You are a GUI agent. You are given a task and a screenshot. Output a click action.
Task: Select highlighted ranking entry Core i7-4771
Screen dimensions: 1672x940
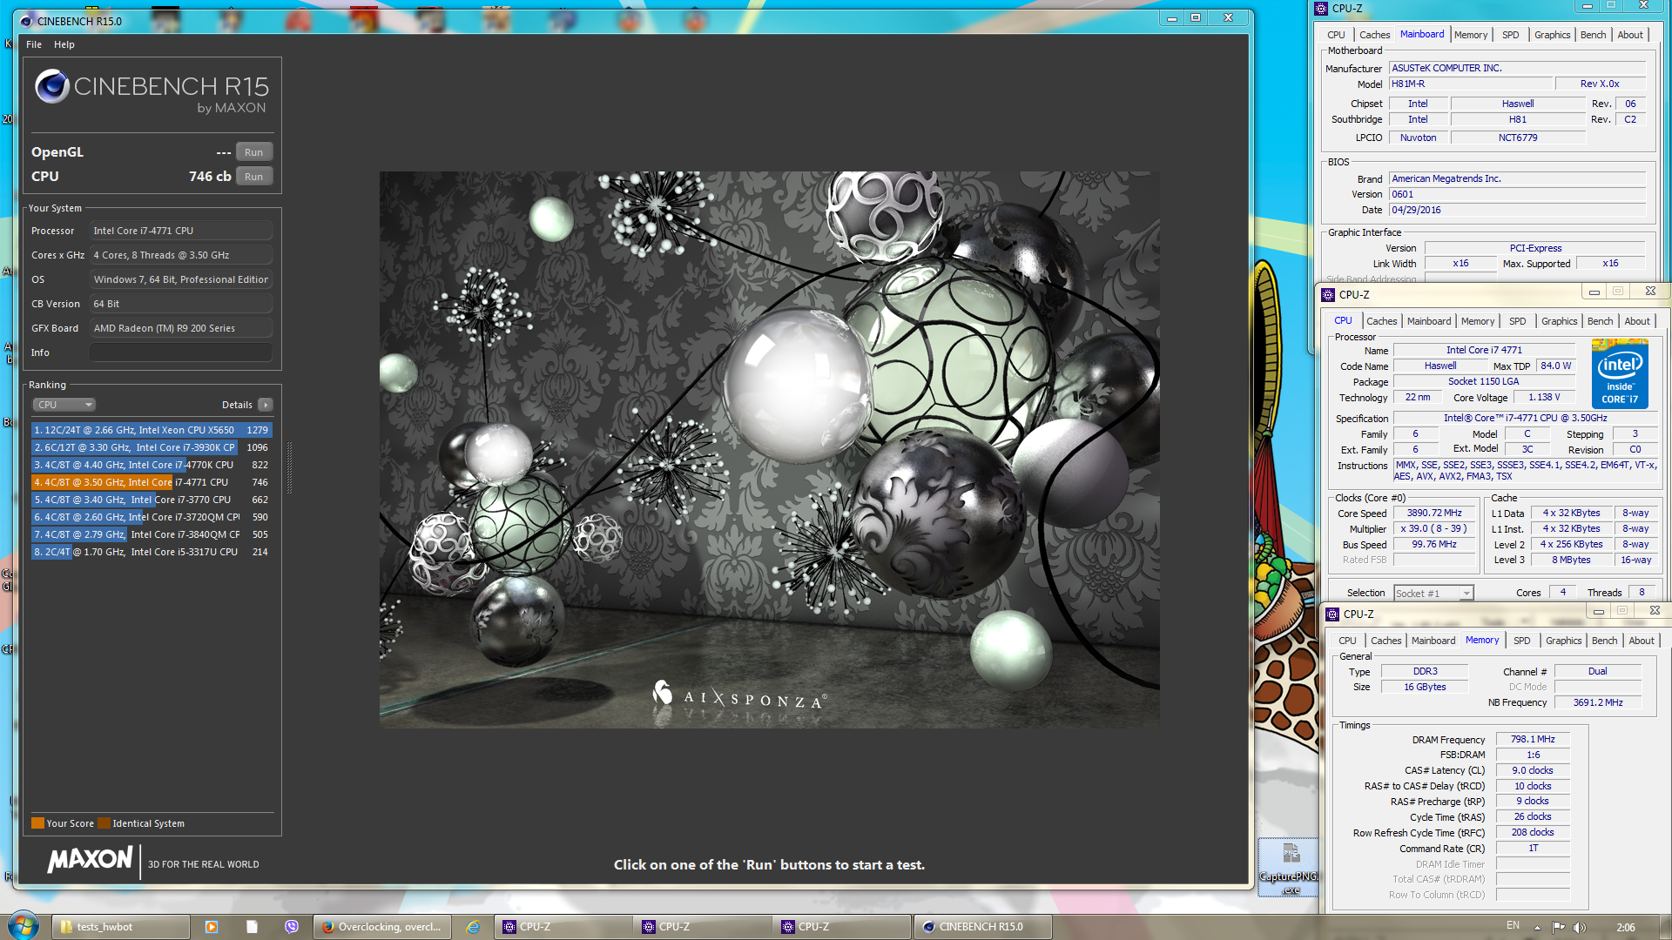coord(152,482)
